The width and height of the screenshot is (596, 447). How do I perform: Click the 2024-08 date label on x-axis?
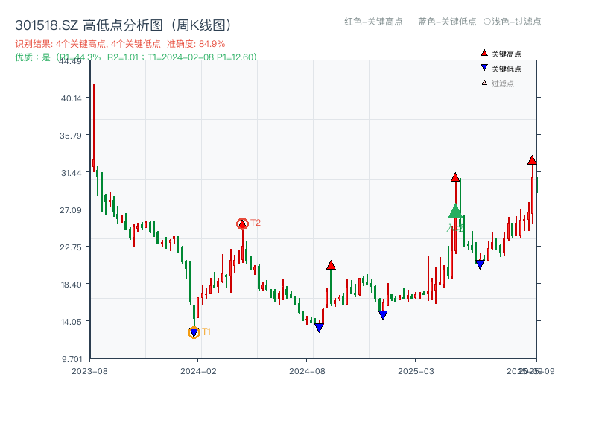click(x=308, y=369)
